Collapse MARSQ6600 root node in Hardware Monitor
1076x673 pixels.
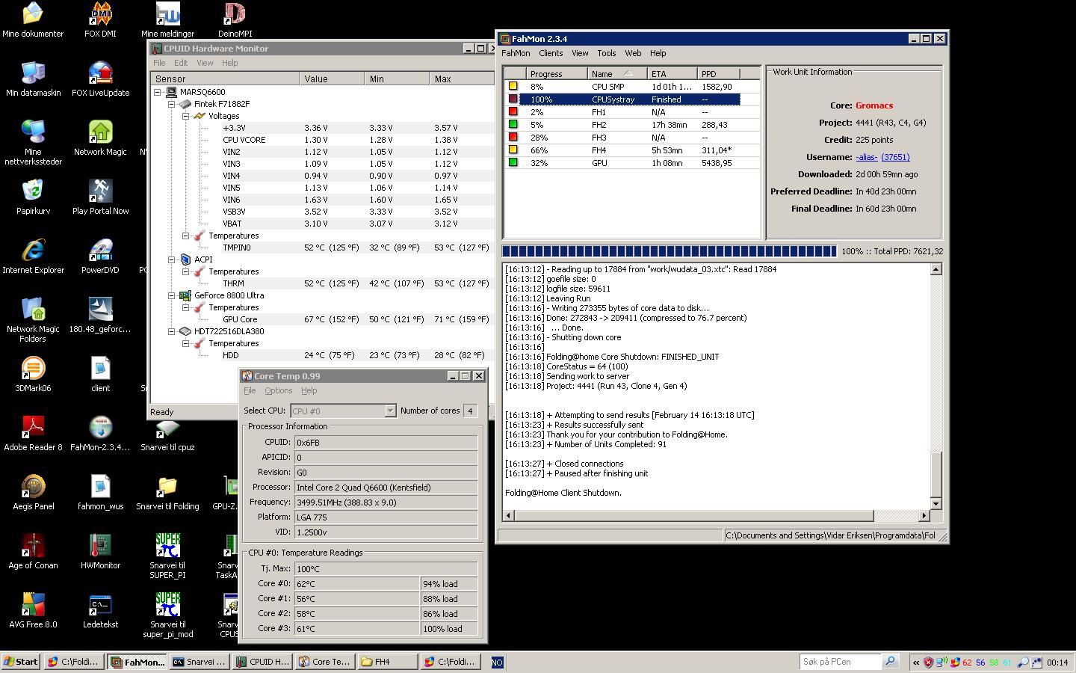158,92
